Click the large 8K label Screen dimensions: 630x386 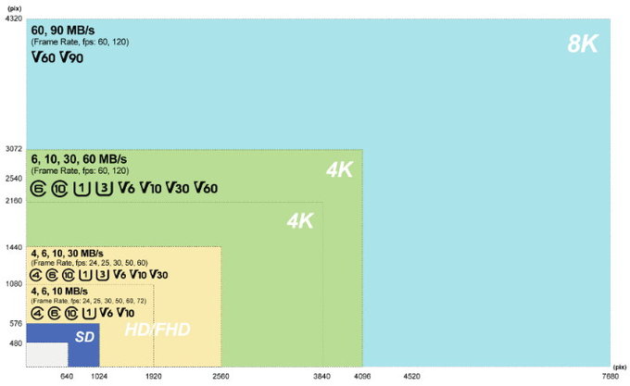tap(583, 44)
